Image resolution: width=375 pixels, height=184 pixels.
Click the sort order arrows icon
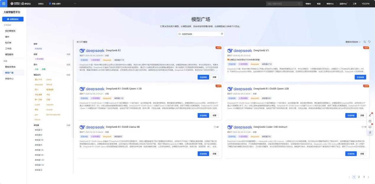(364, 42)
